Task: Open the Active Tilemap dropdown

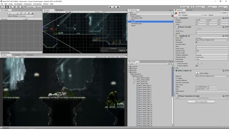Action: [26, 16]
